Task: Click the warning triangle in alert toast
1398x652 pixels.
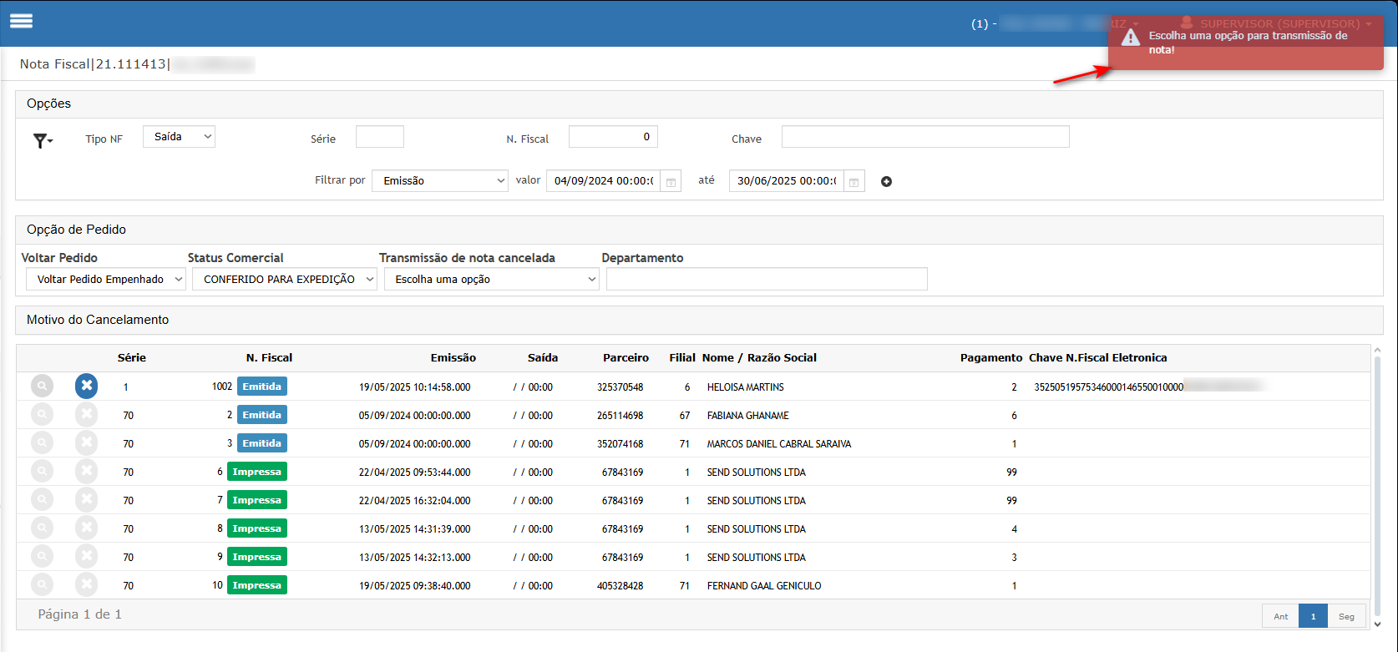Action: (1130, 38)
